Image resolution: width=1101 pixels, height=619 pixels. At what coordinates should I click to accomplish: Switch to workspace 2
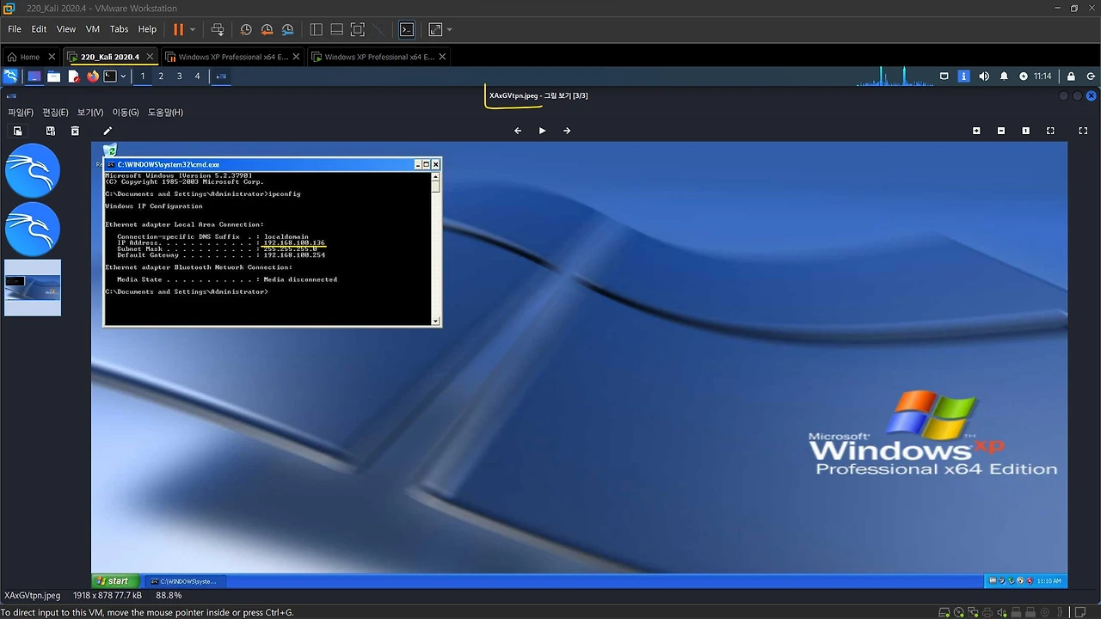pyautogui.click(x=161, y=76)
